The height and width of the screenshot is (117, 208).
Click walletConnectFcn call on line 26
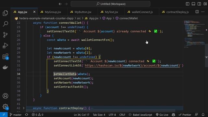click(95, 40)
